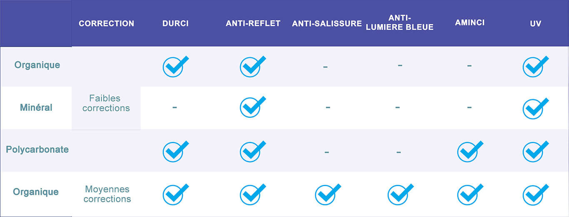Click the Polycarbonate row label

37,150
